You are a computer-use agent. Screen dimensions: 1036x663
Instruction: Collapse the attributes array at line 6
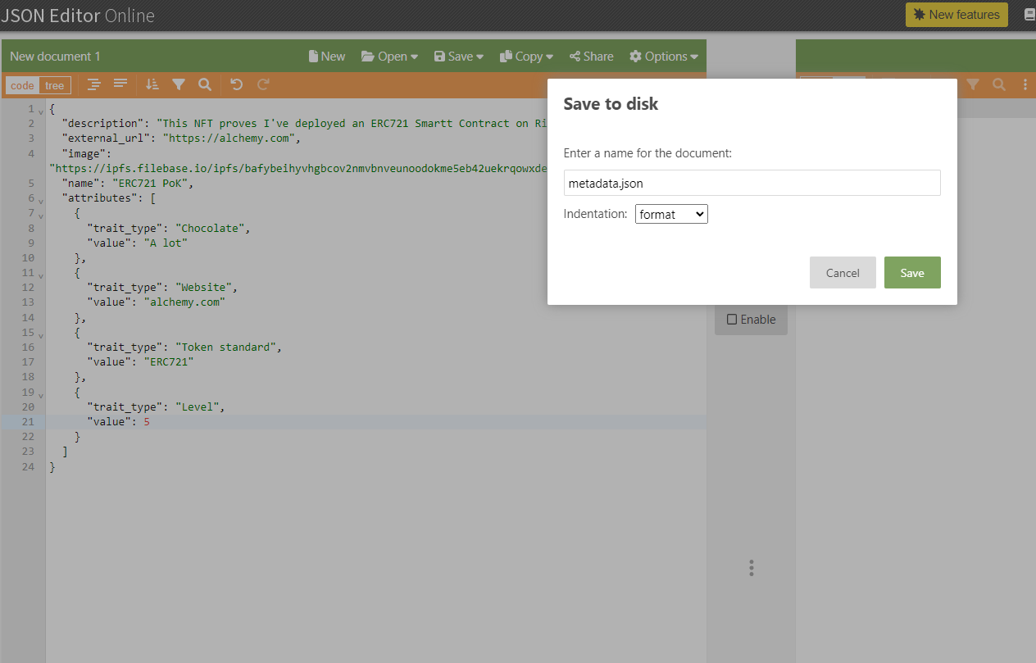coord(41,199)
